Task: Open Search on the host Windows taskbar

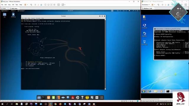Action: point(7,104)
